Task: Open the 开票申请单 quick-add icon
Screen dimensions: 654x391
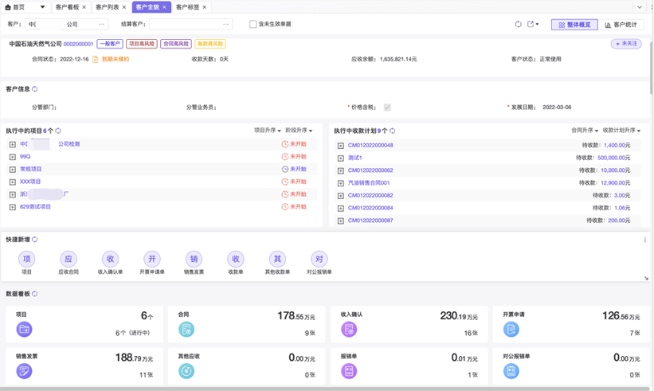Action: (151, 259)
